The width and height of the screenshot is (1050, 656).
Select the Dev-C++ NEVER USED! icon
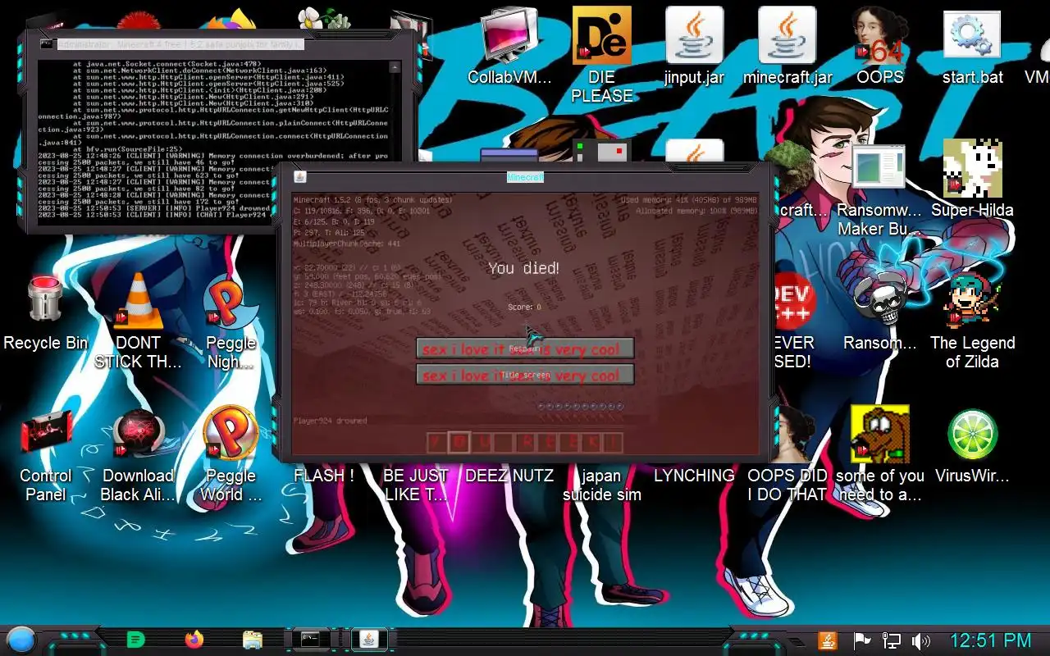click(792, 320)
